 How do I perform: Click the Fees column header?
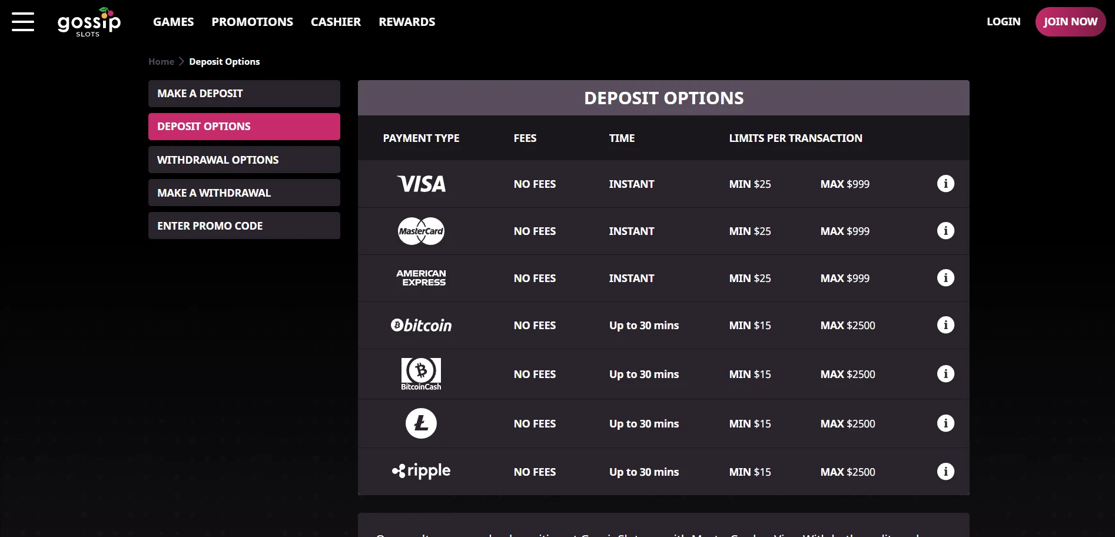click(525, 138)
